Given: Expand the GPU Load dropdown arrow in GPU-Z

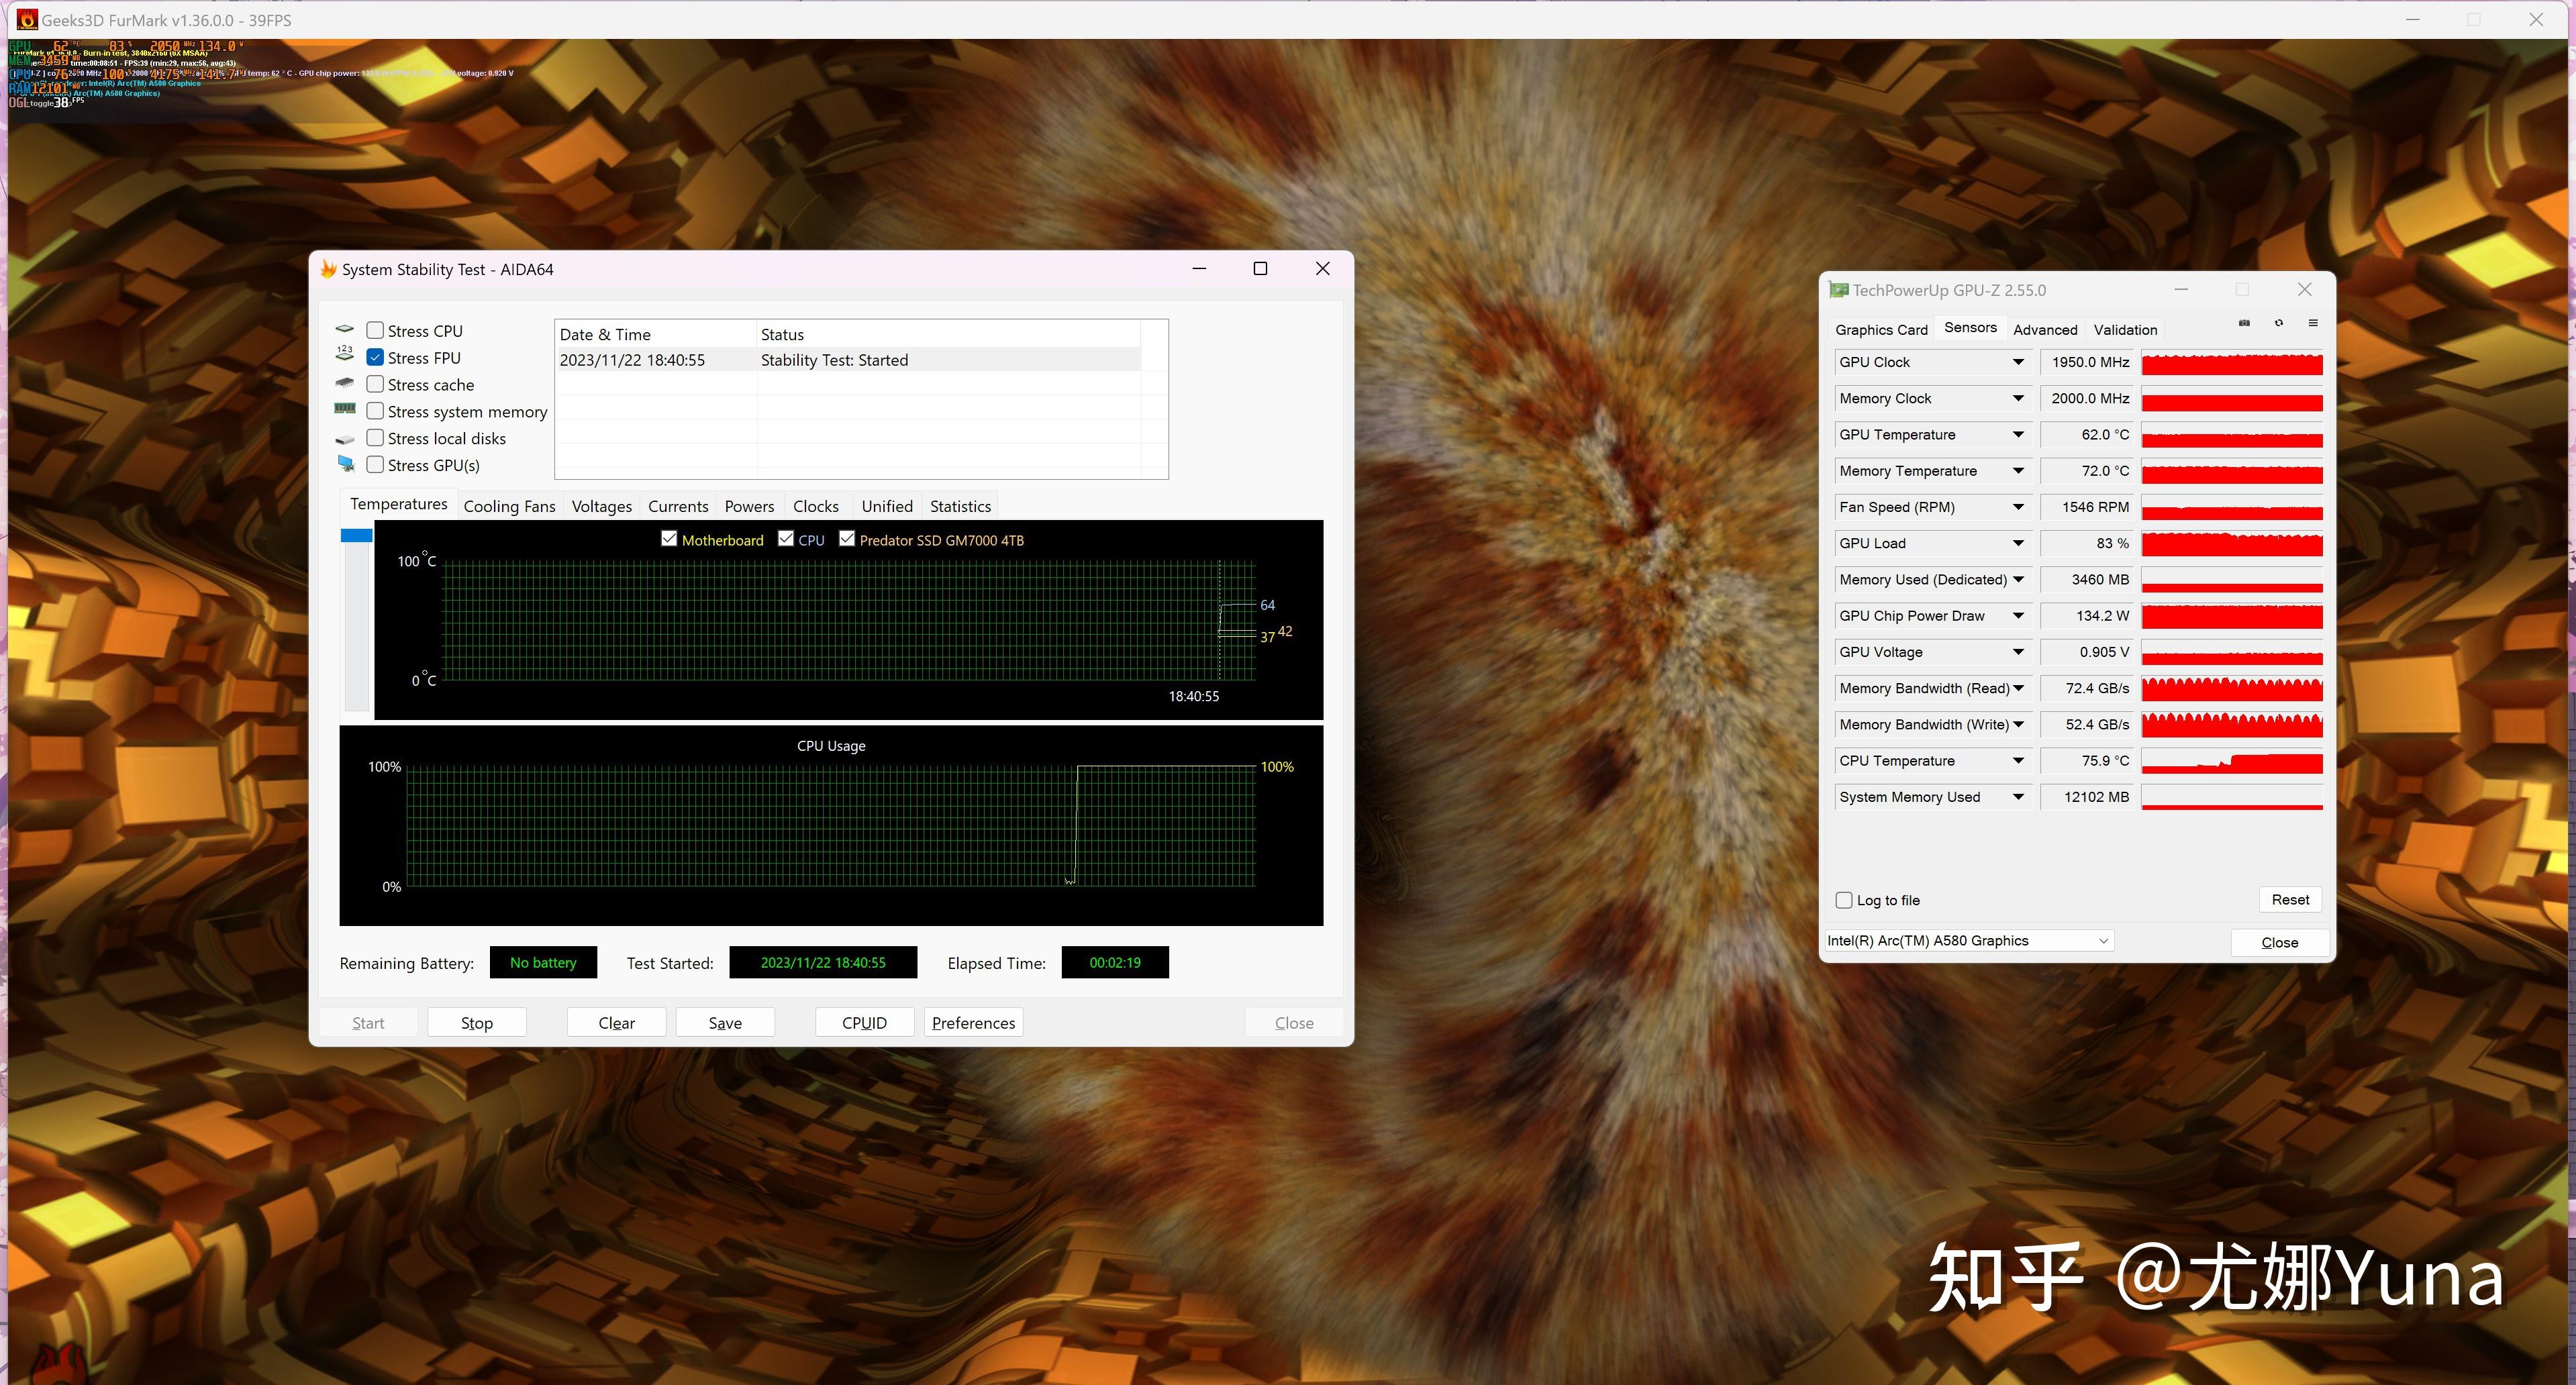Looking at the screenshot, I should click(2018, 542).
